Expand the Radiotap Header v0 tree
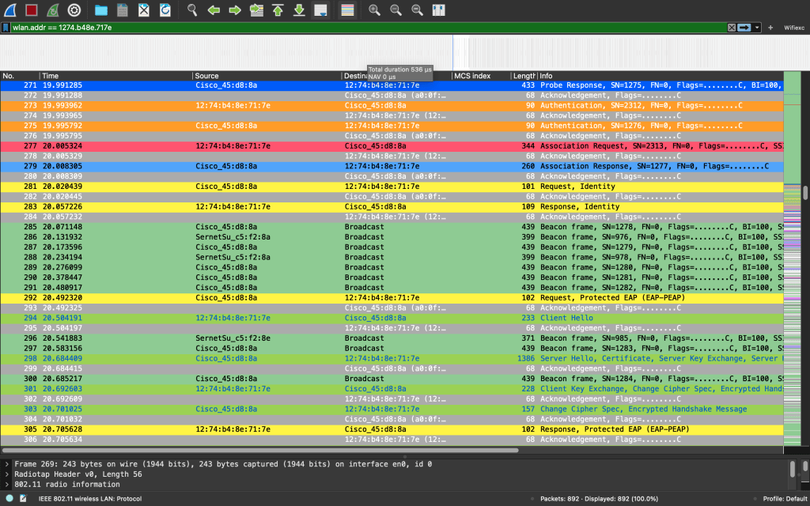 pyautogui.click(x=7, y=474)
